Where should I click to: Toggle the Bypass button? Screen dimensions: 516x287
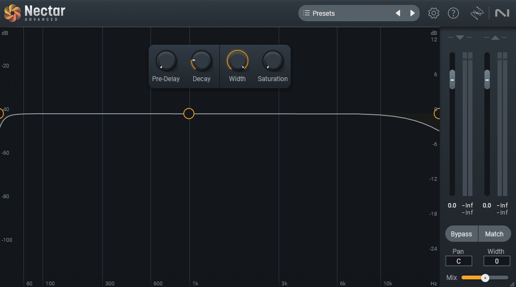(x=462, y=234)
